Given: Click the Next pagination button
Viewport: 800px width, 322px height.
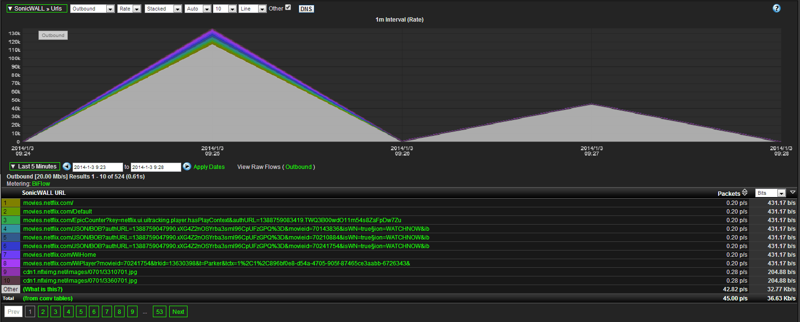Looking at the screenshot, I should (x=178, y=312).
